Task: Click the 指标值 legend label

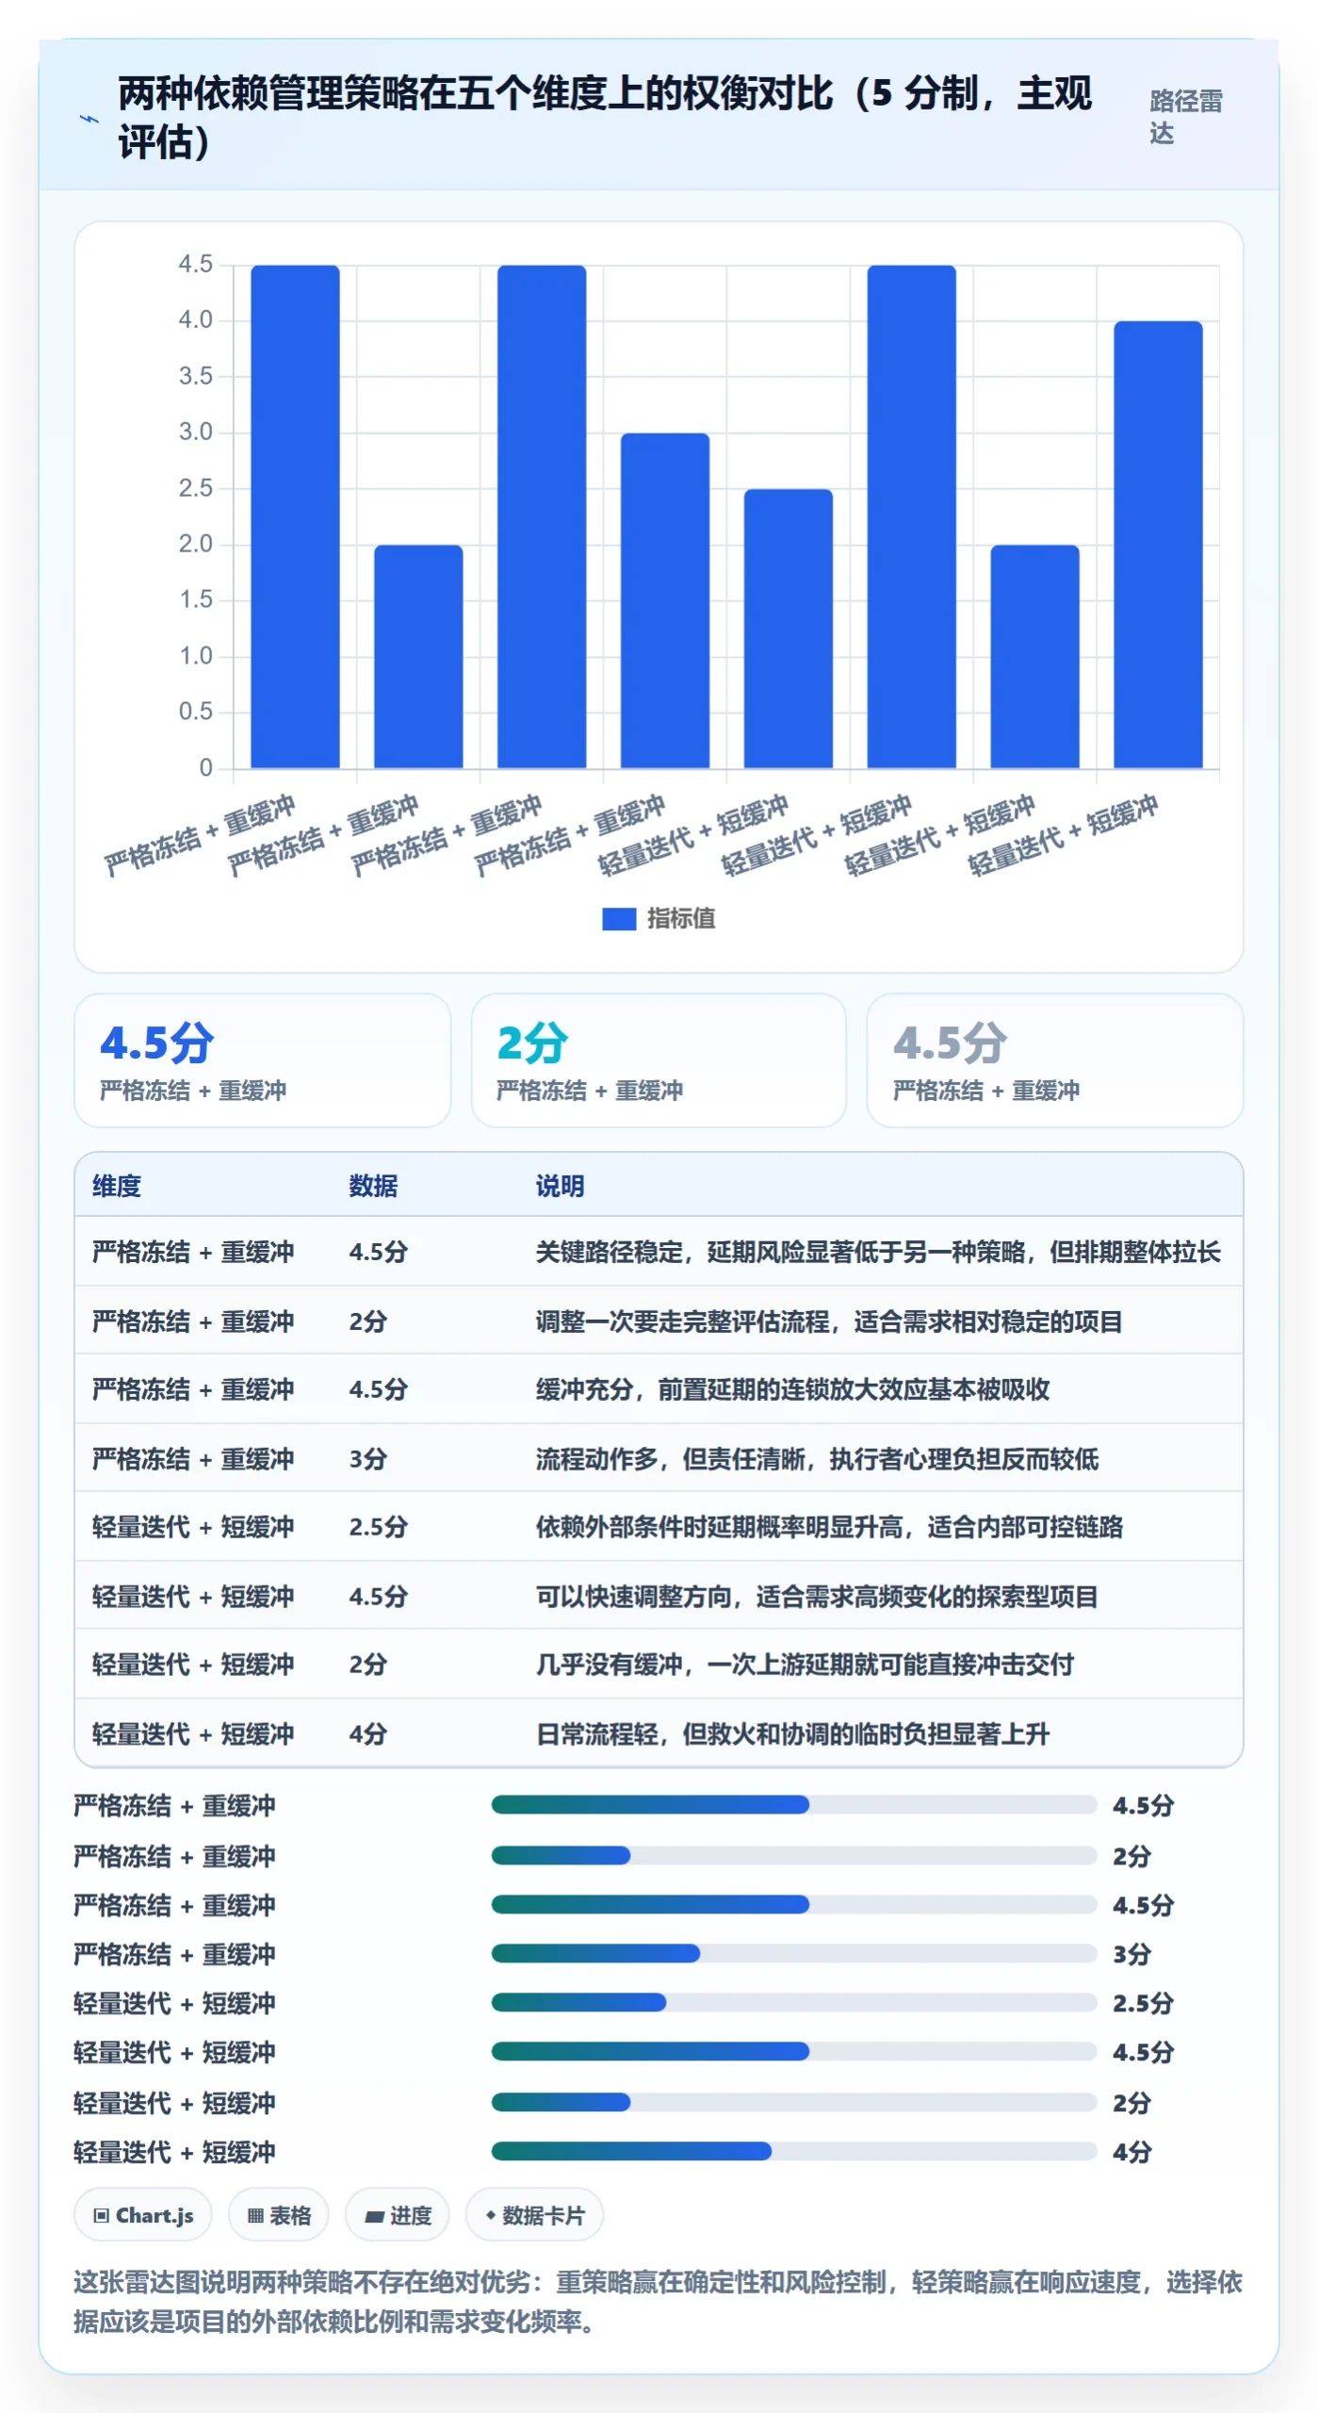Action: (680, 918)
